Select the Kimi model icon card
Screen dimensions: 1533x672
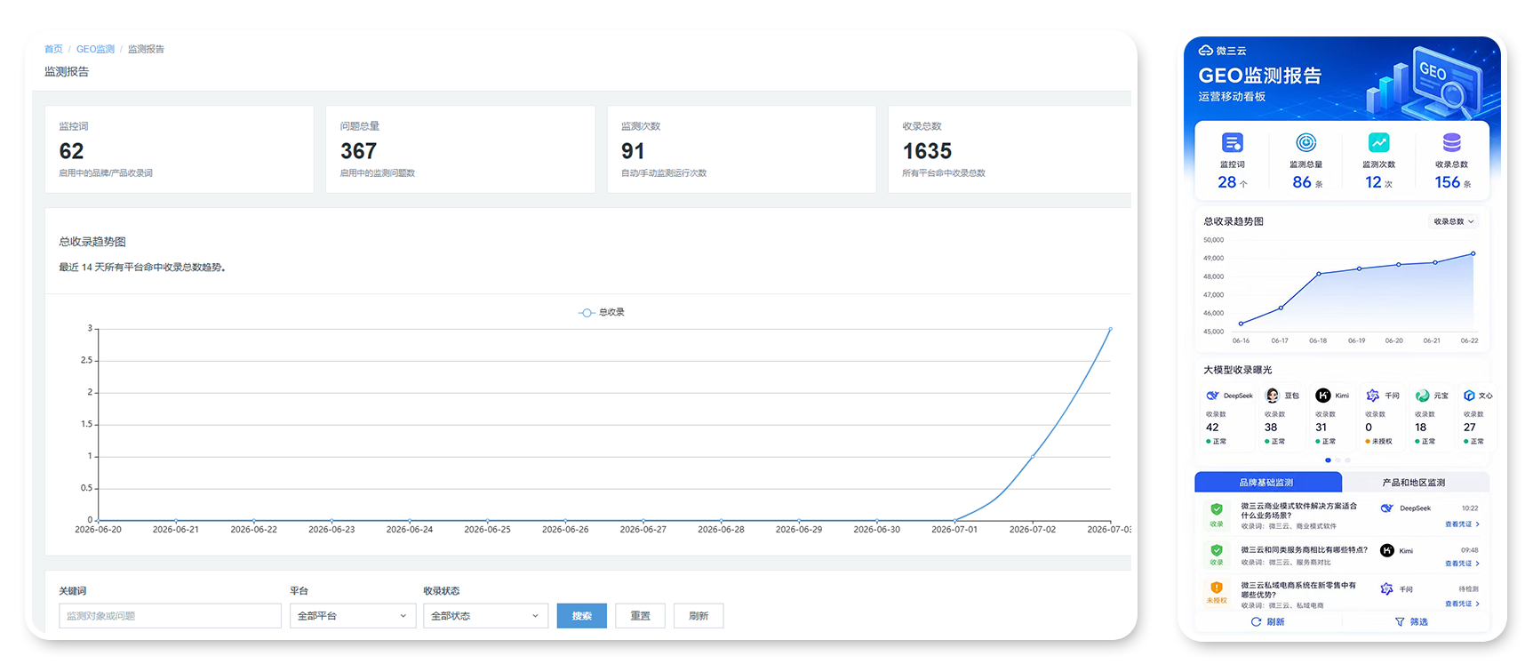[1331, 418]
